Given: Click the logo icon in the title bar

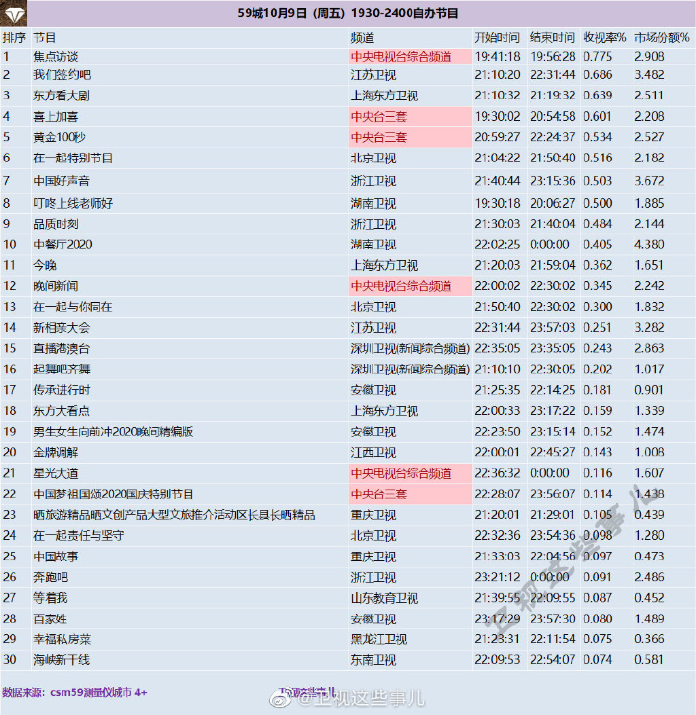Looking at the screenshot, I should 13,13.
